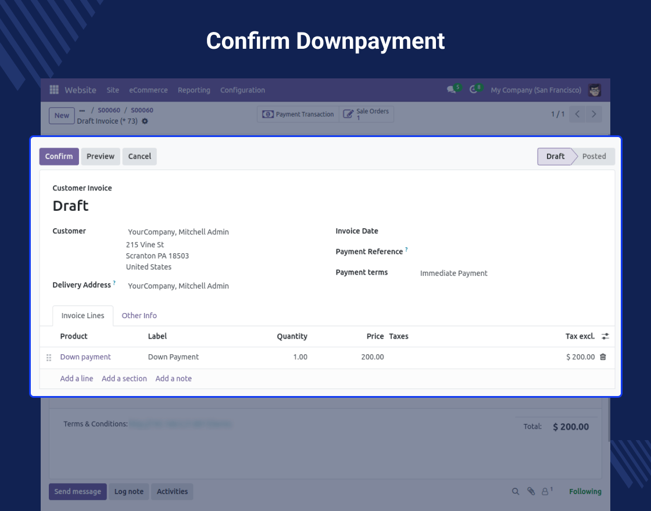Open the Sale Orders smart button
Screen dimensions: 651x511
[367, 114]
